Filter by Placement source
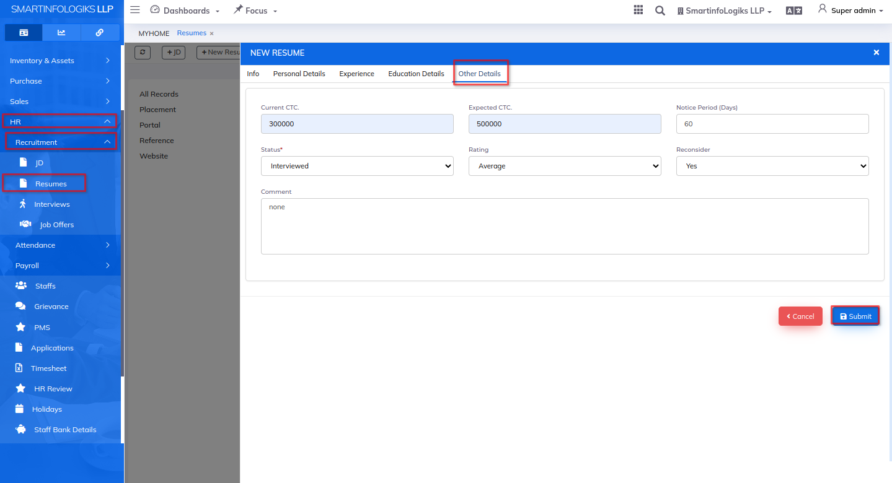Screen dimensions: 892x483 pyautogui.click(x=157, y=110)
